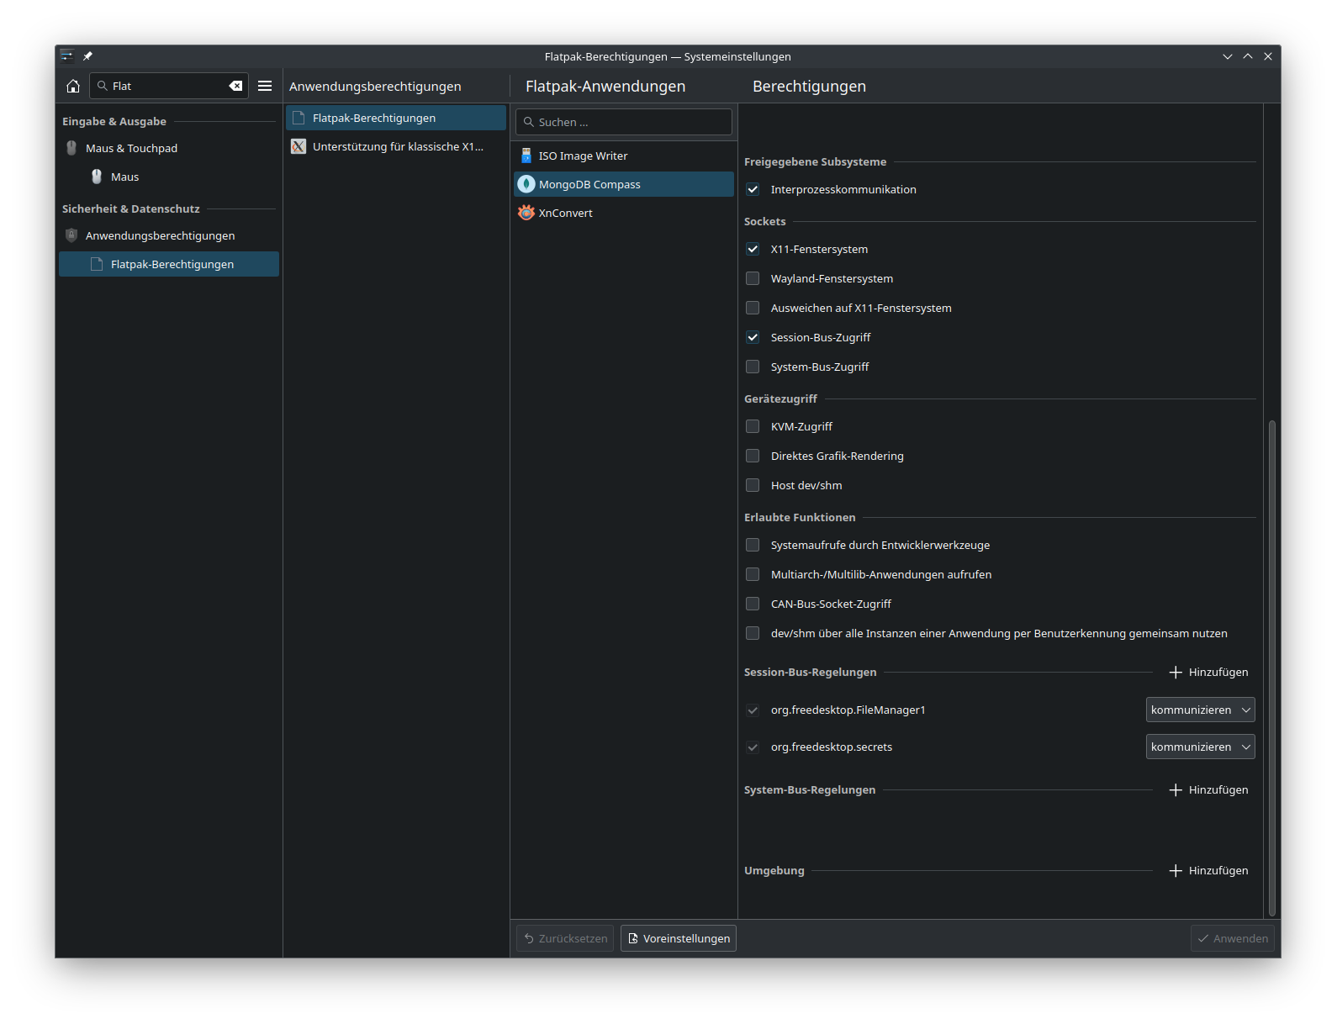
Task: Click the XnConvert app icon
Action: point(526,213)
